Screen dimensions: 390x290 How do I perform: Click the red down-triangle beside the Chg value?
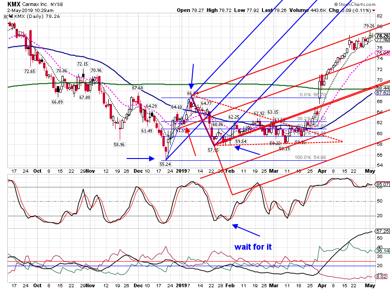(374, 11)
